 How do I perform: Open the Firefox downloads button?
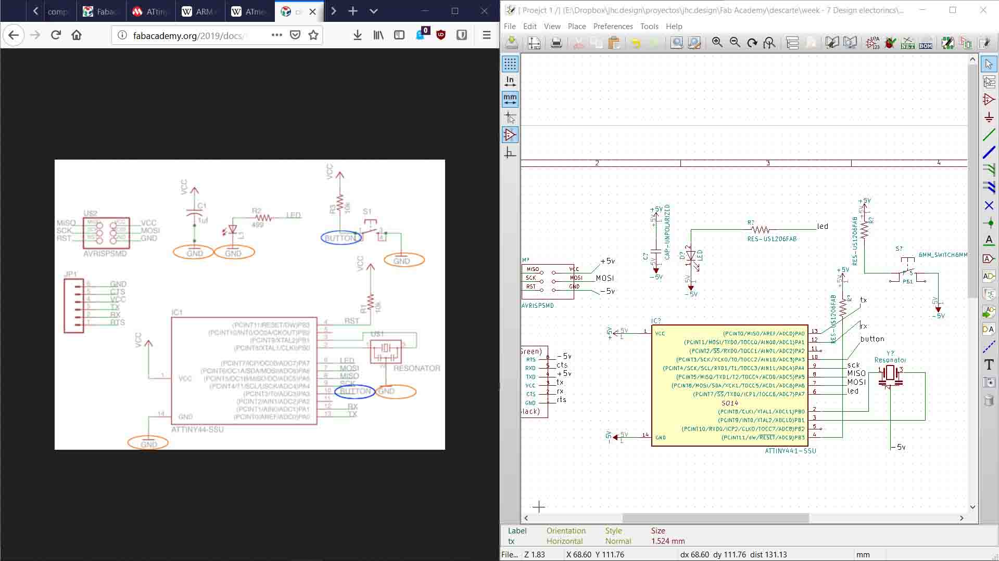coord(357,35)
